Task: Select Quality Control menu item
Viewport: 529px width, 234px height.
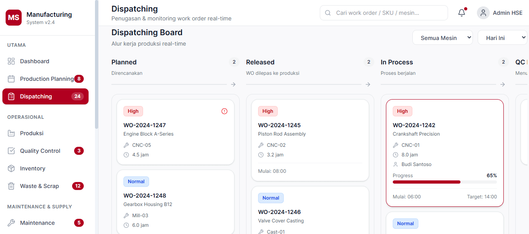Action: click(40, 151)
